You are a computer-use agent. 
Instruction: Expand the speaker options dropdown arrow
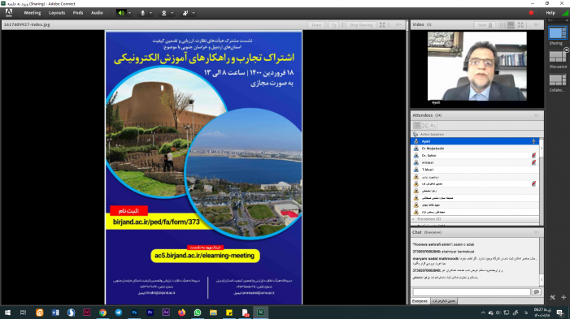coord(129,13)
